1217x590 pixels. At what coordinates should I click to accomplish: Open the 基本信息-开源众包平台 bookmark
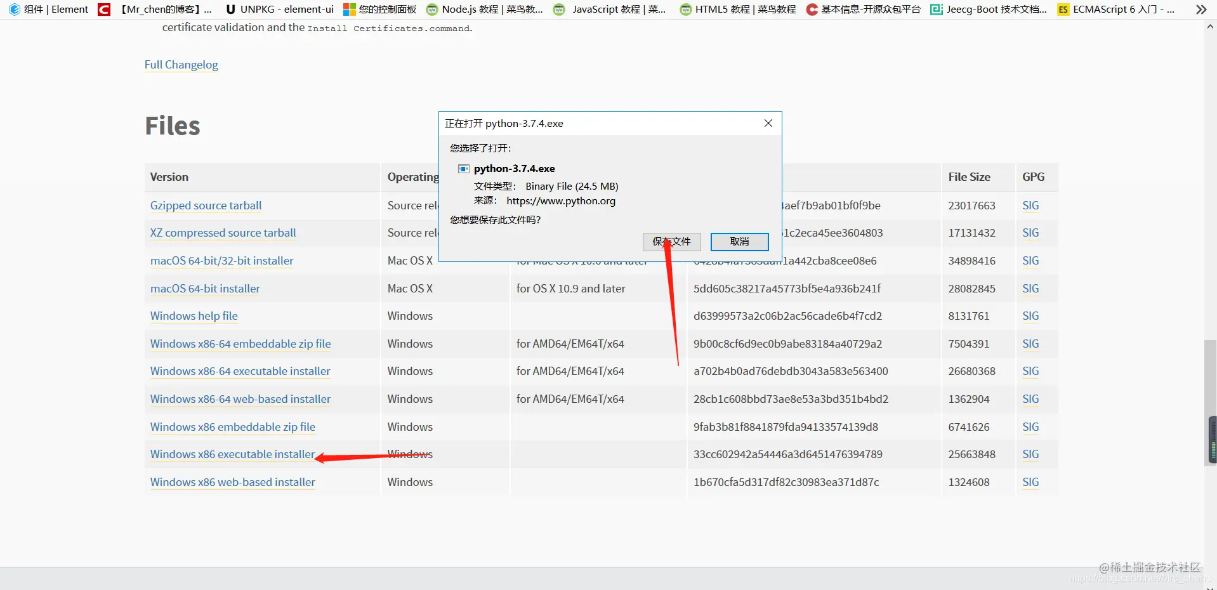point(863,10)
